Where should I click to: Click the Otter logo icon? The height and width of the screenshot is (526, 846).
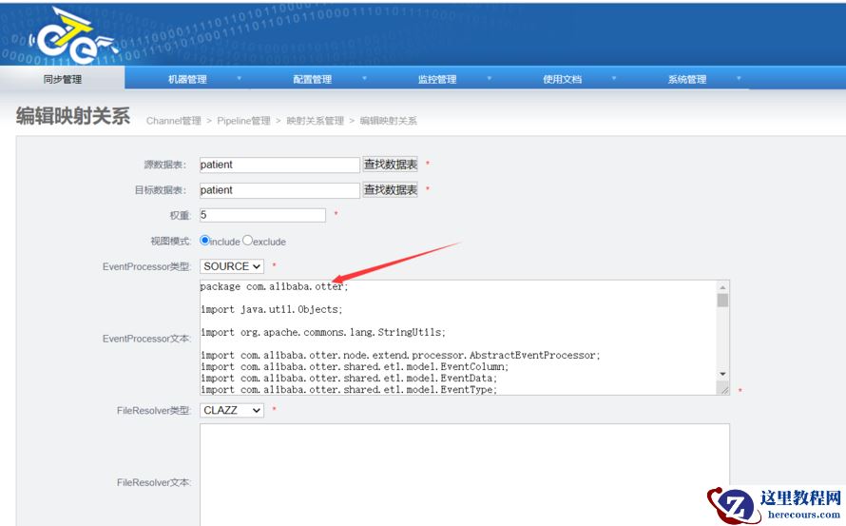point(73,37)
